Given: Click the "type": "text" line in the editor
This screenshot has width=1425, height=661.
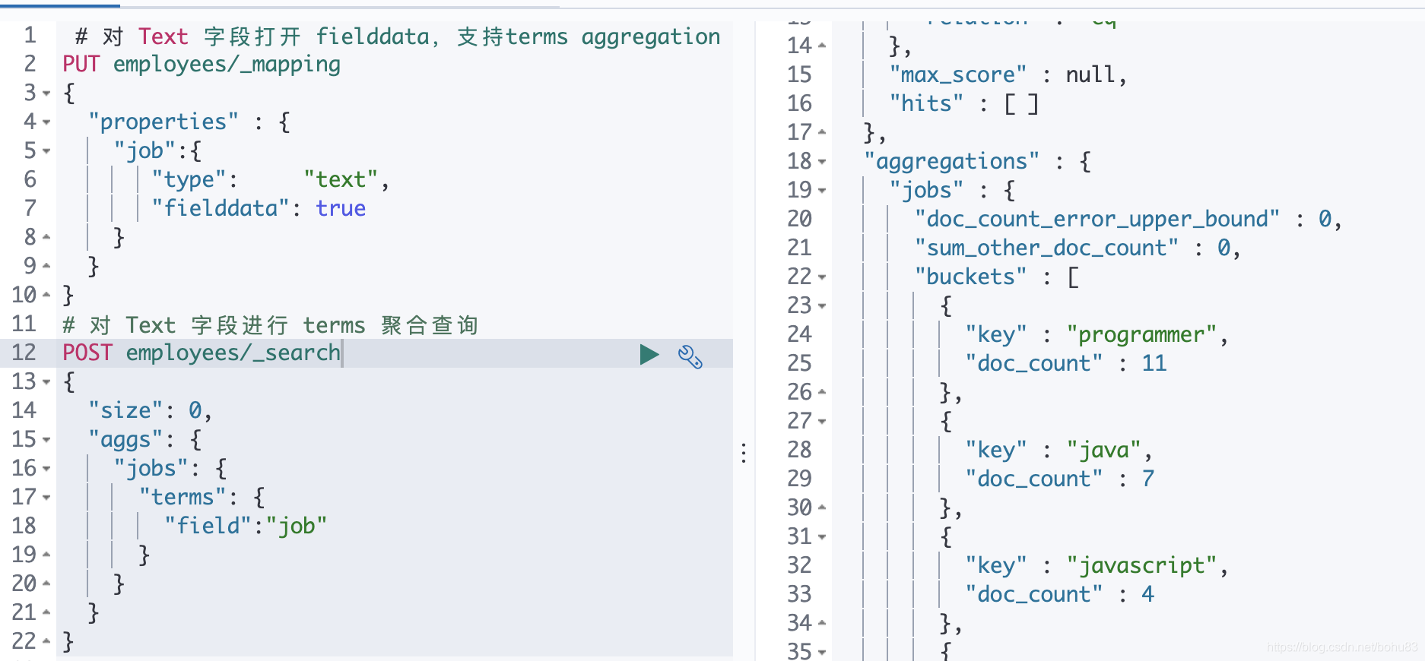Looking at the screenshot, I should 270,180.
